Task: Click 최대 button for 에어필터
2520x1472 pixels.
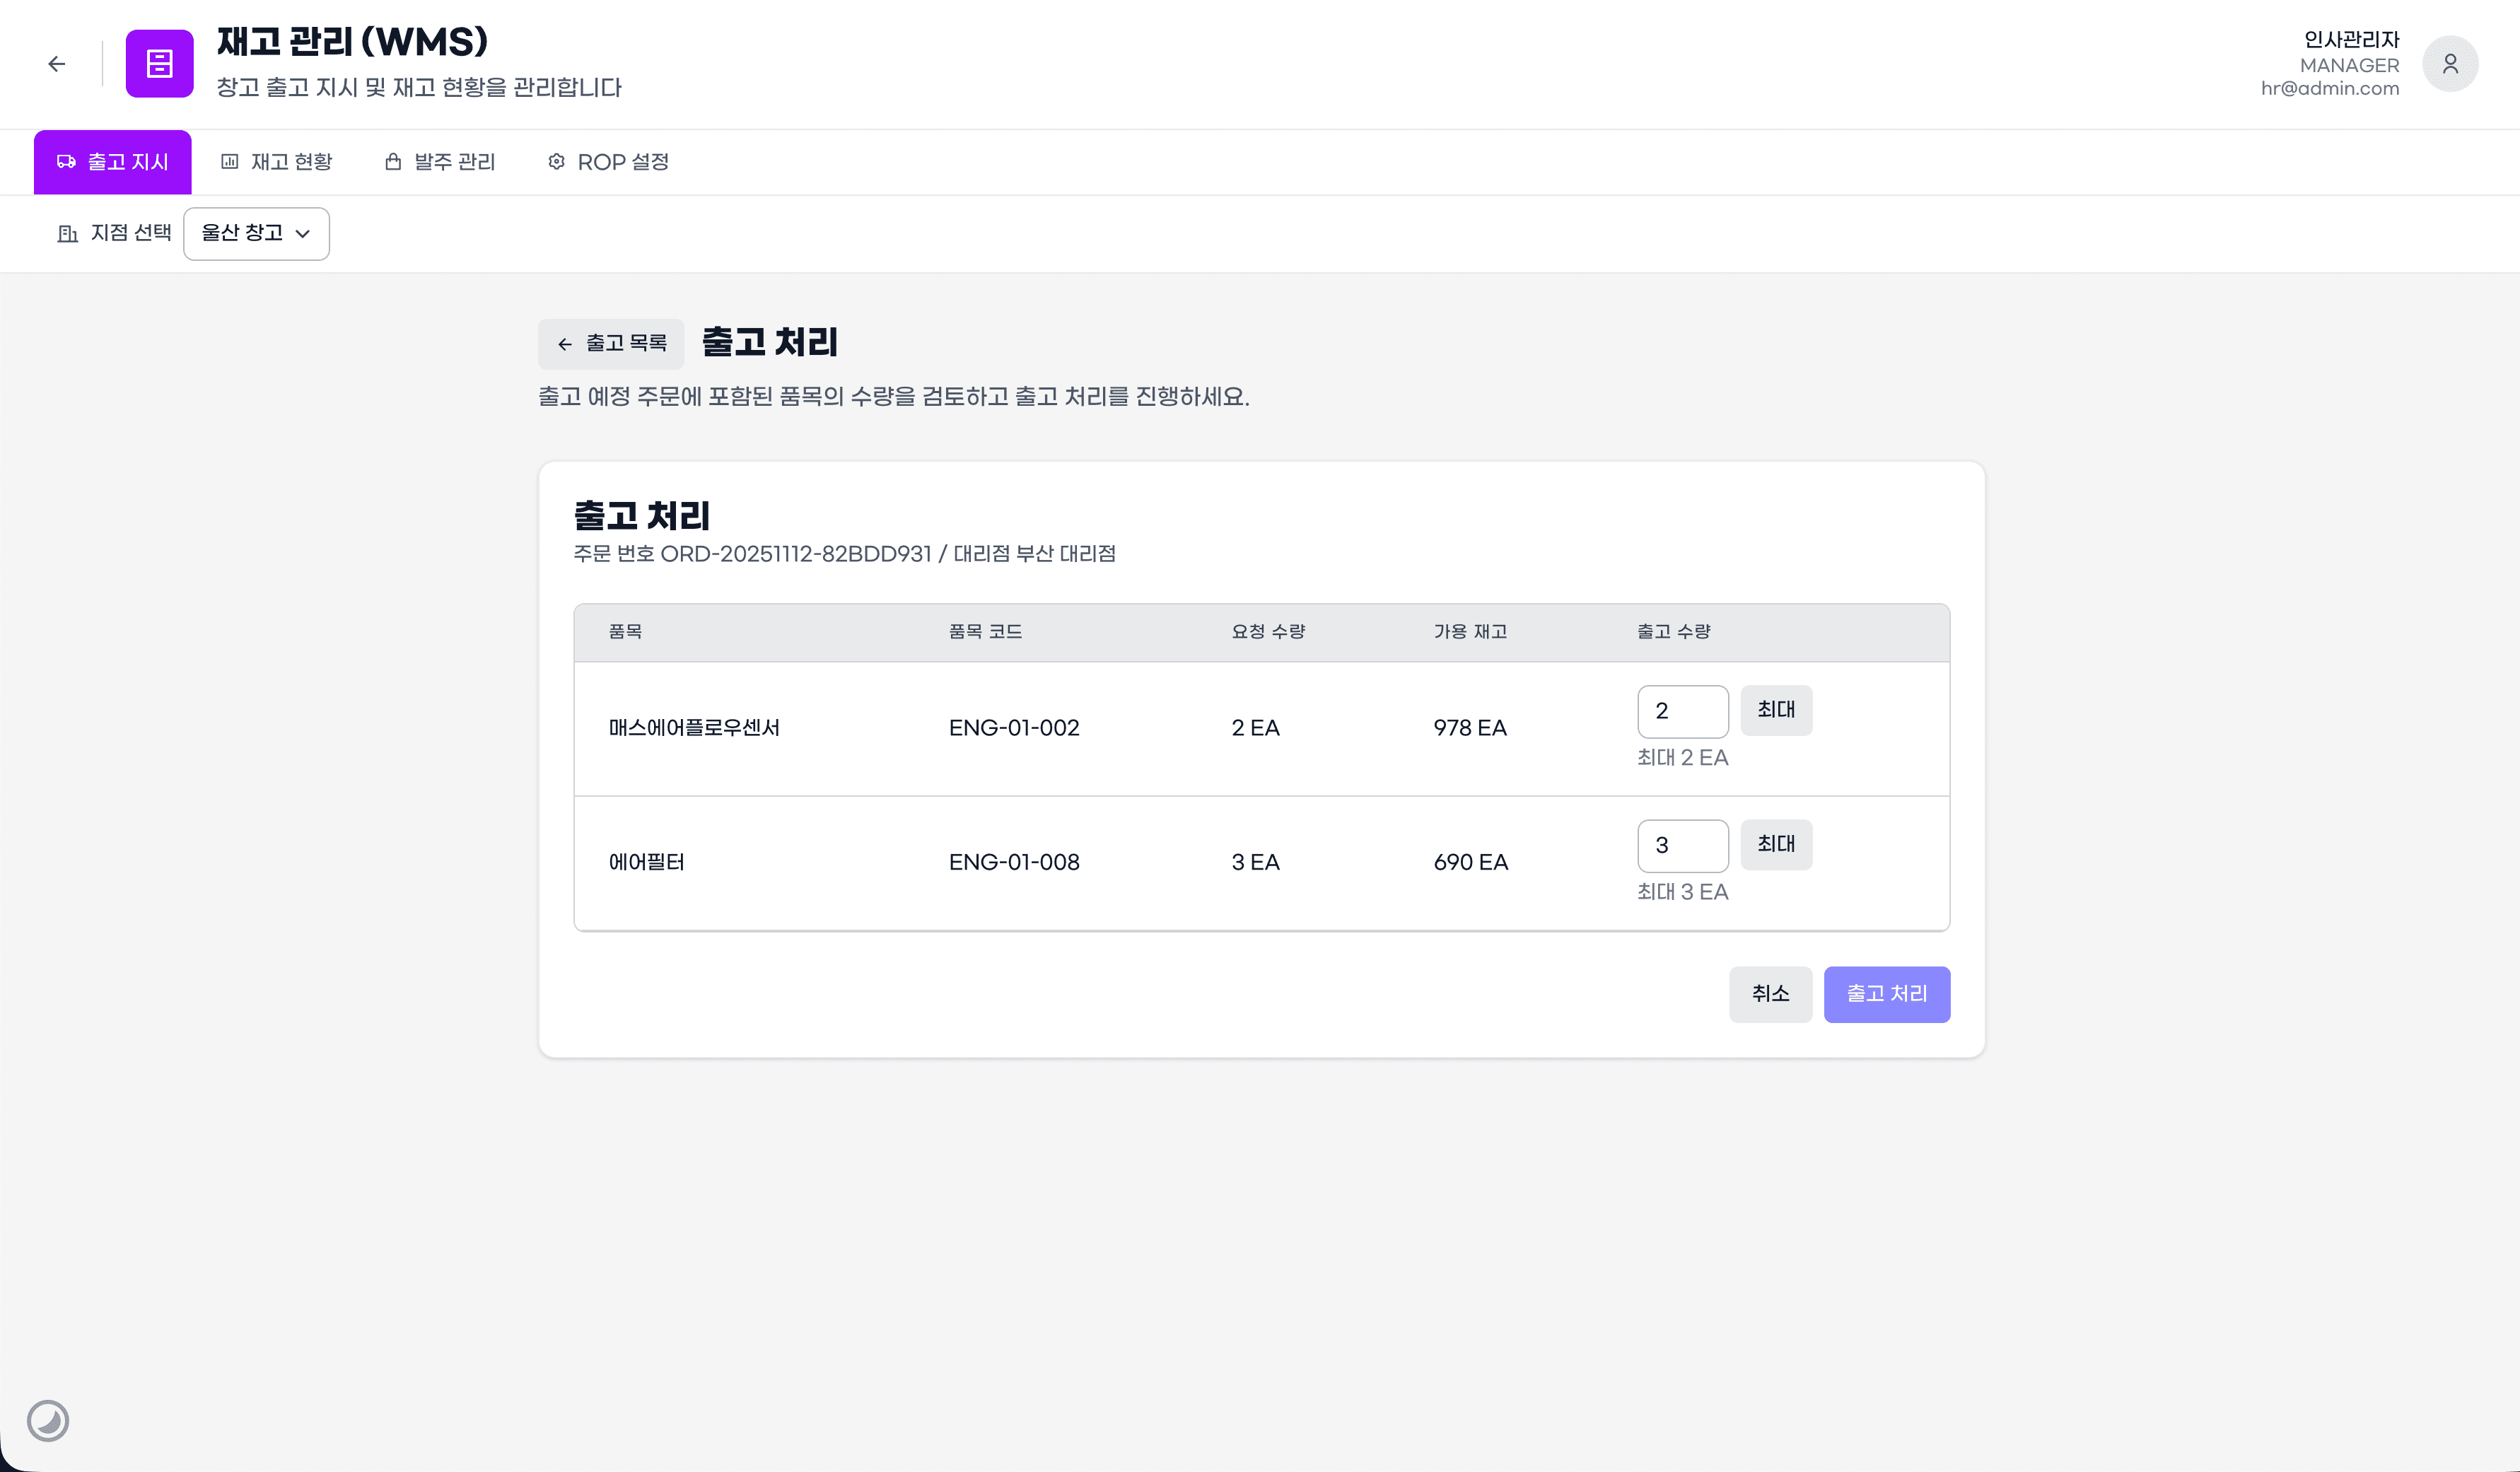Action: (x=1776, y=844)
